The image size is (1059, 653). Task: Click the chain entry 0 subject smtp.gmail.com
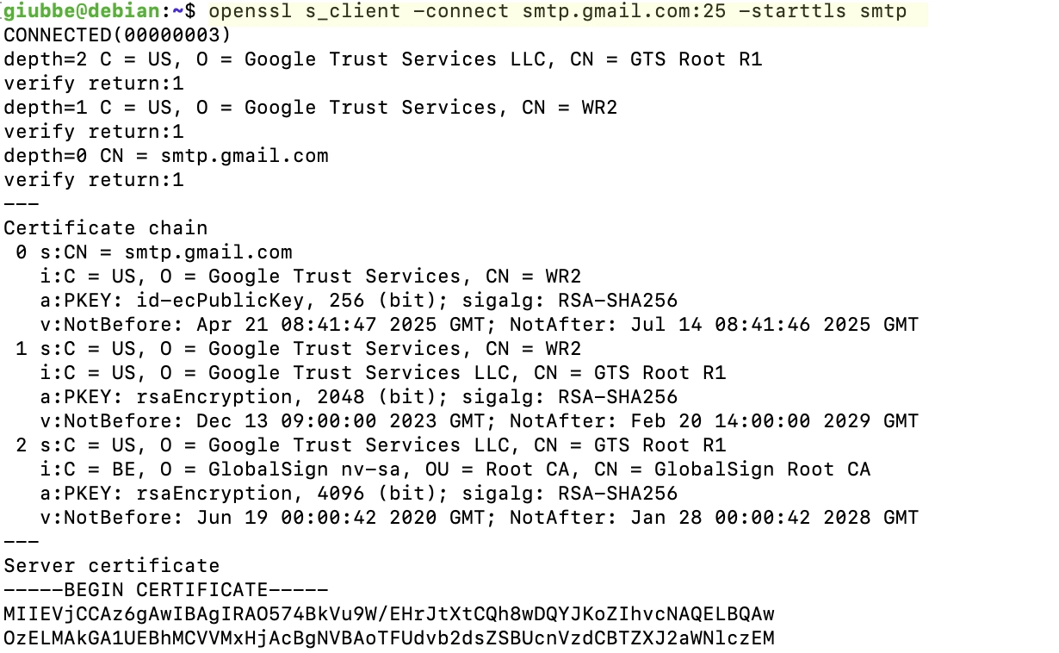click(x=165, y=252)
